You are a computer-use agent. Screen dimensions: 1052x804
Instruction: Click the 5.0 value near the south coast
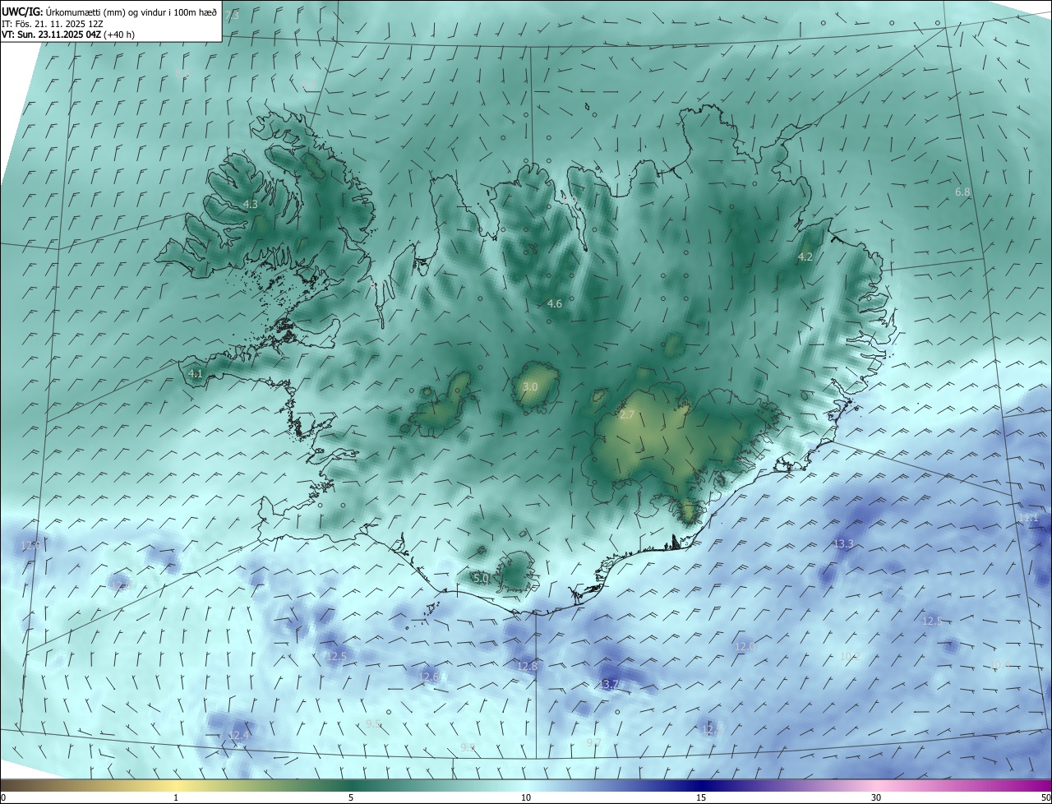[482, 579]
